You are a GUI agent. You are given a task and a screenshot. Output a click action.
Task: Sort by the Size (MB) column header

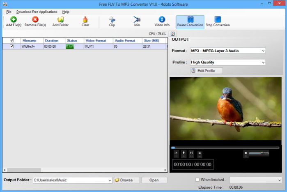(154, 40)
